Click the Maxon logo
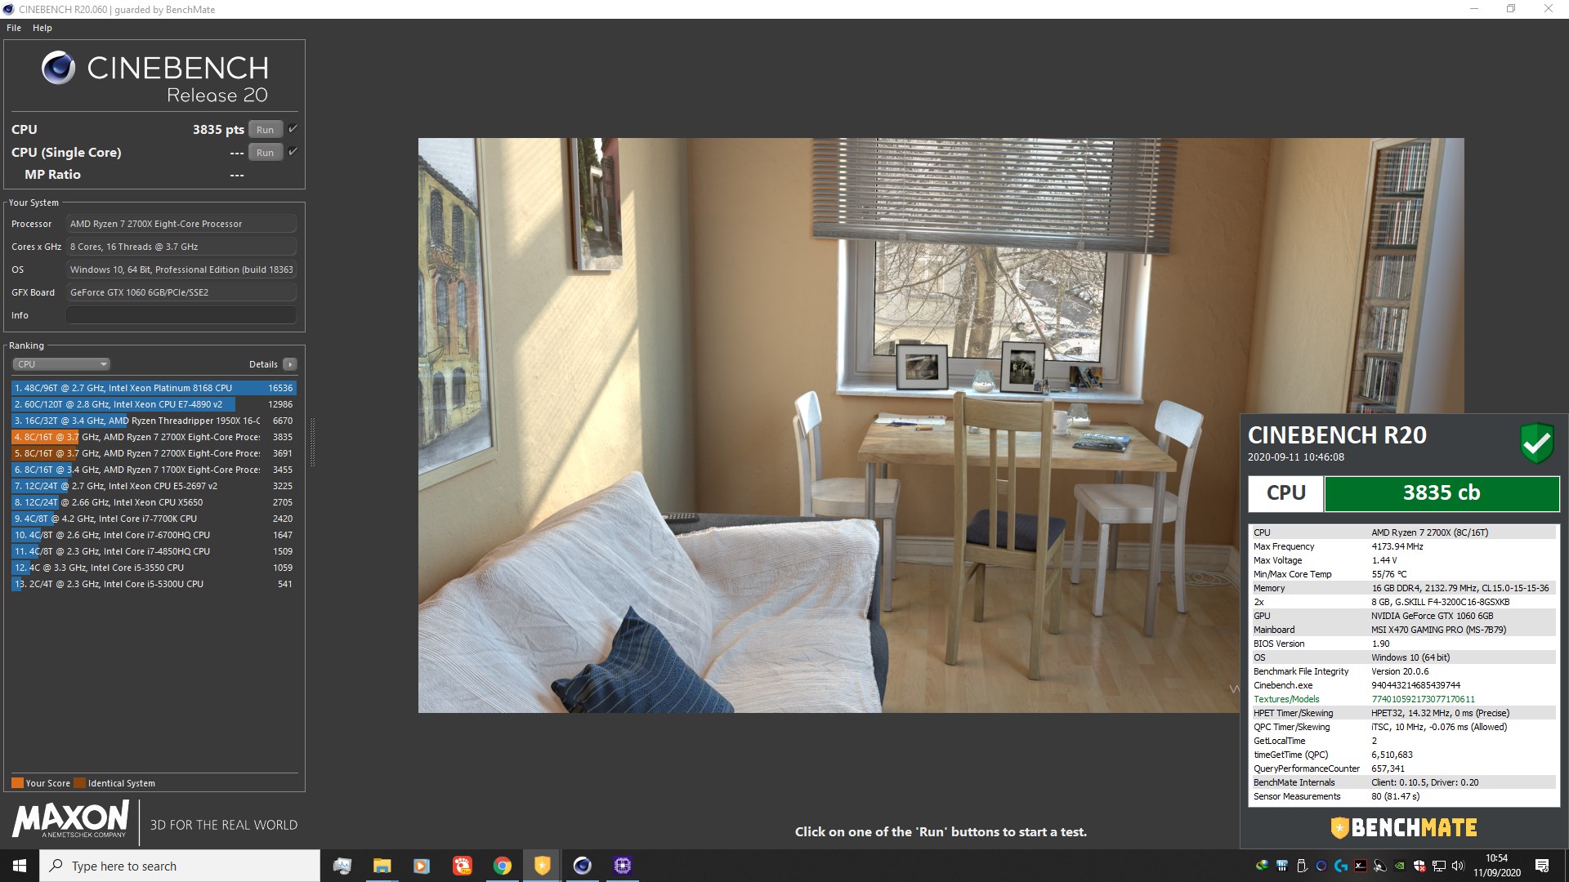The height and width of the screenshot is (882, 1569). coord(70,819)
